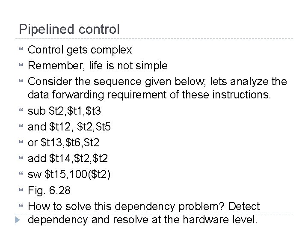
Task: Click the Pipelined control slide title
Action: pyautogui.click(x=69, y=30)
